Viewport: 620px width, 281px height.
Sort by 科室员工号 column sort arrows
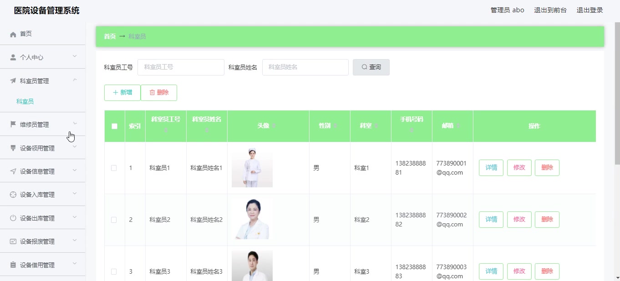click(166, 130)
